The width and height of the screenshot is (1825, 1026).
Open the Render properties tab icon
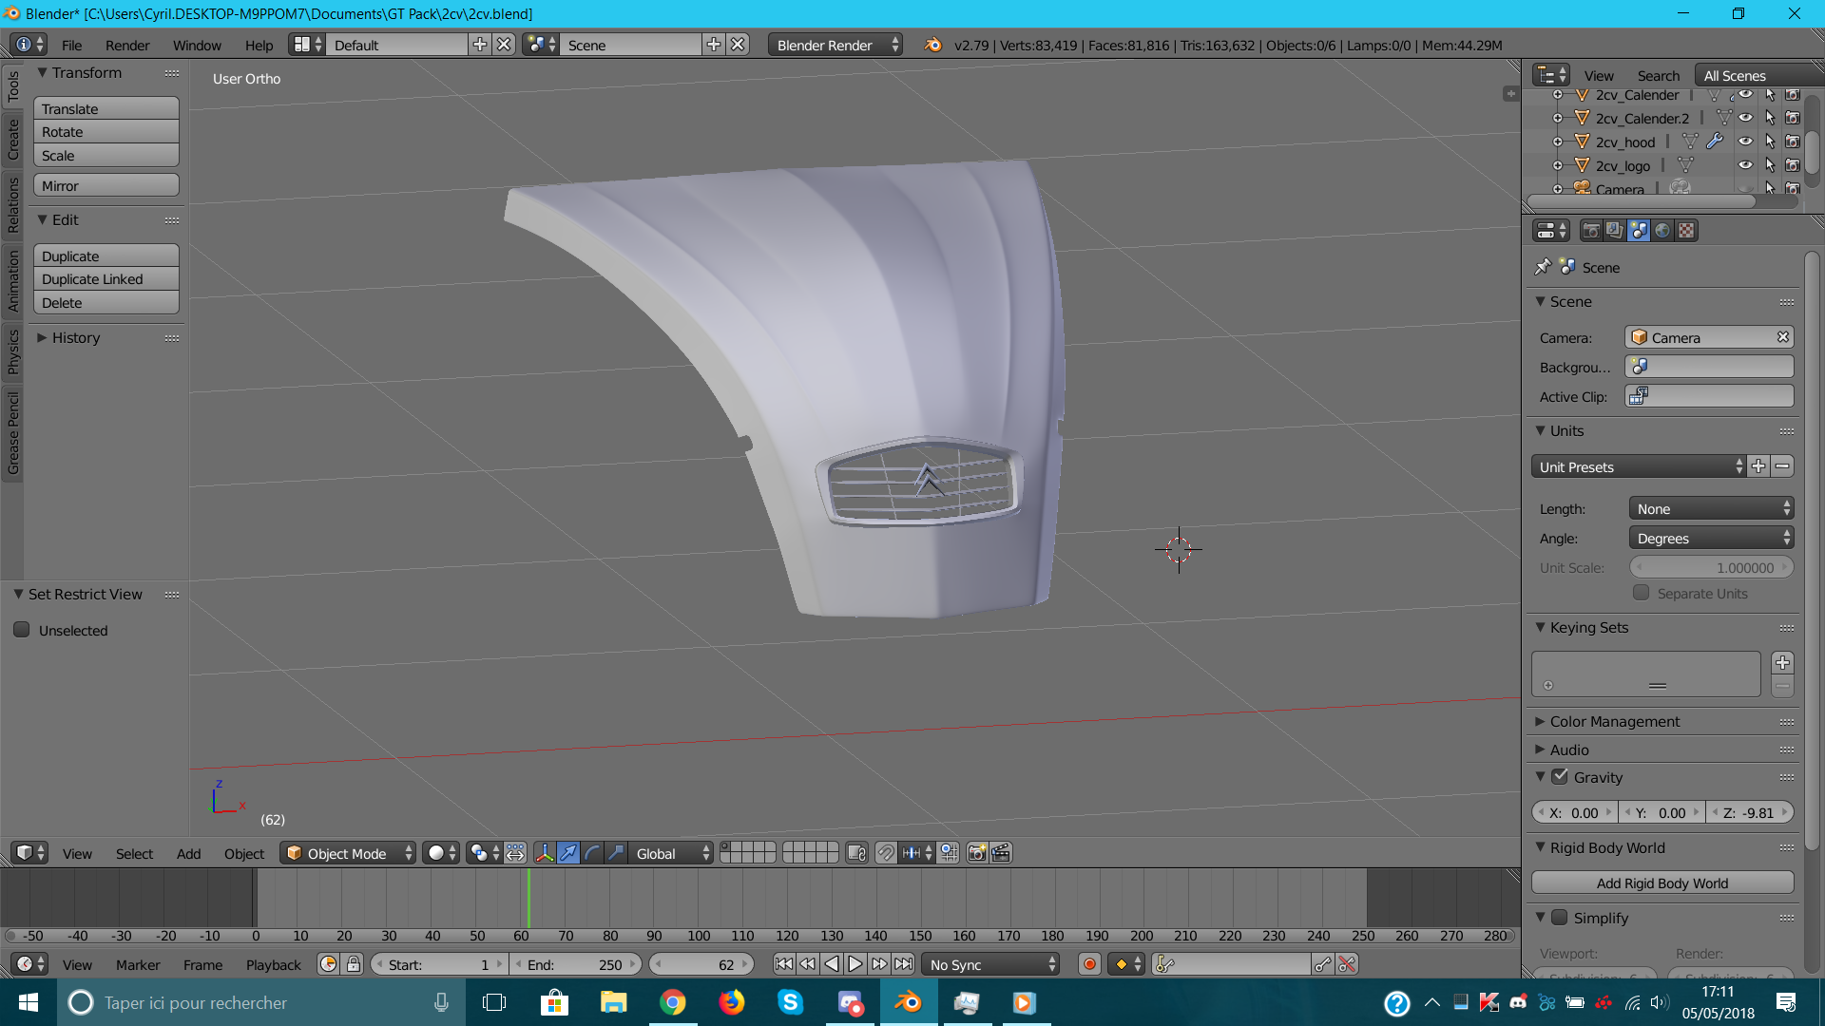click(1590, 231)
